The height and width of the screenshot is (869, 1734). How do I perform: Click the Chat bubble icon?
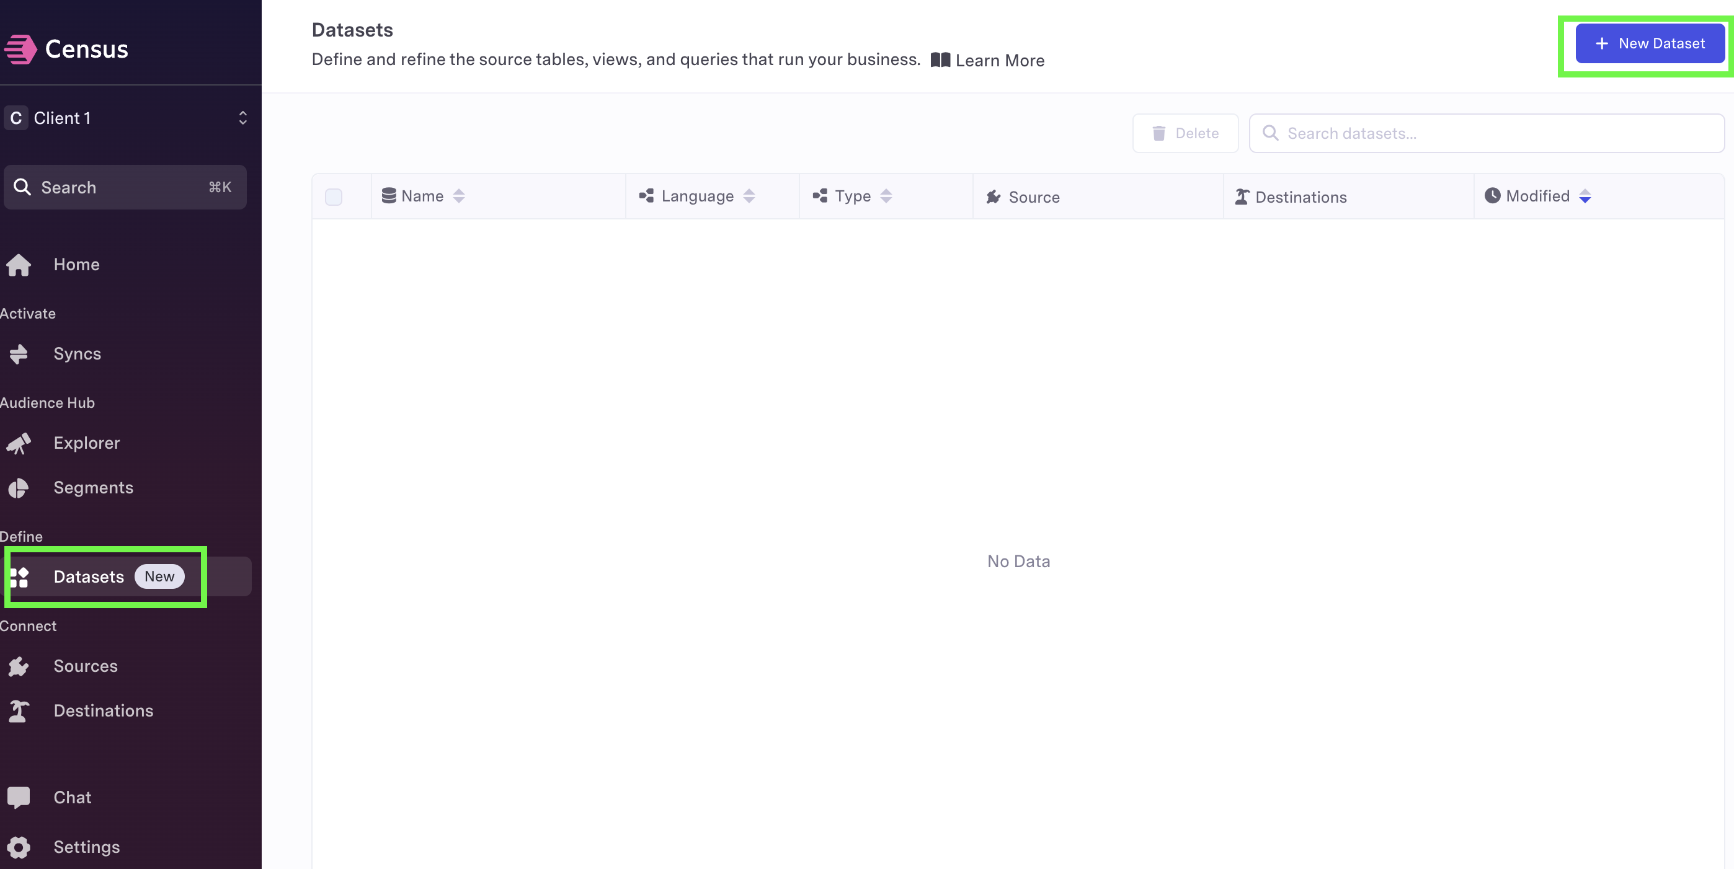click(x=19, y=798)
